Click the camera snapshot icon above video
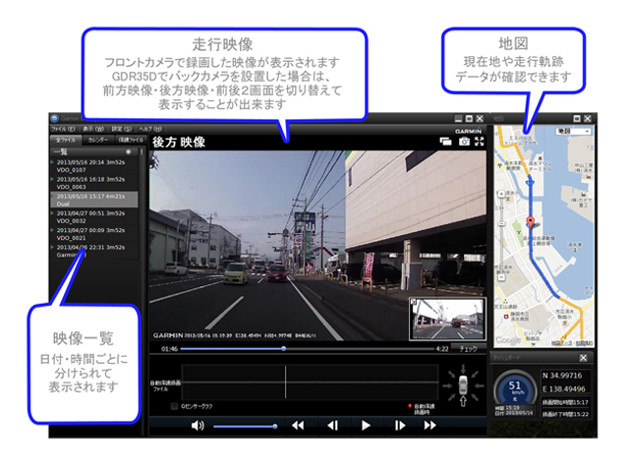 tap(464, 142)
